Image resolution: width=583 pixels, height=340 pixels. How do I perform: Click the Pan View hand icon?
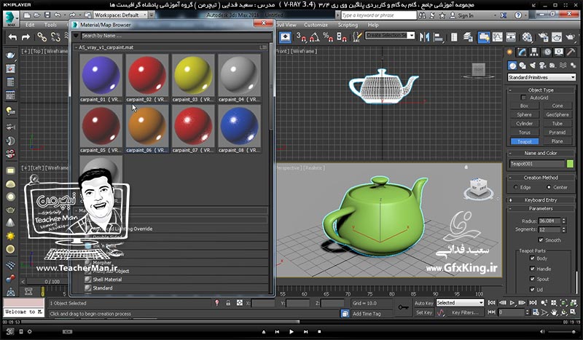point(555,312)
